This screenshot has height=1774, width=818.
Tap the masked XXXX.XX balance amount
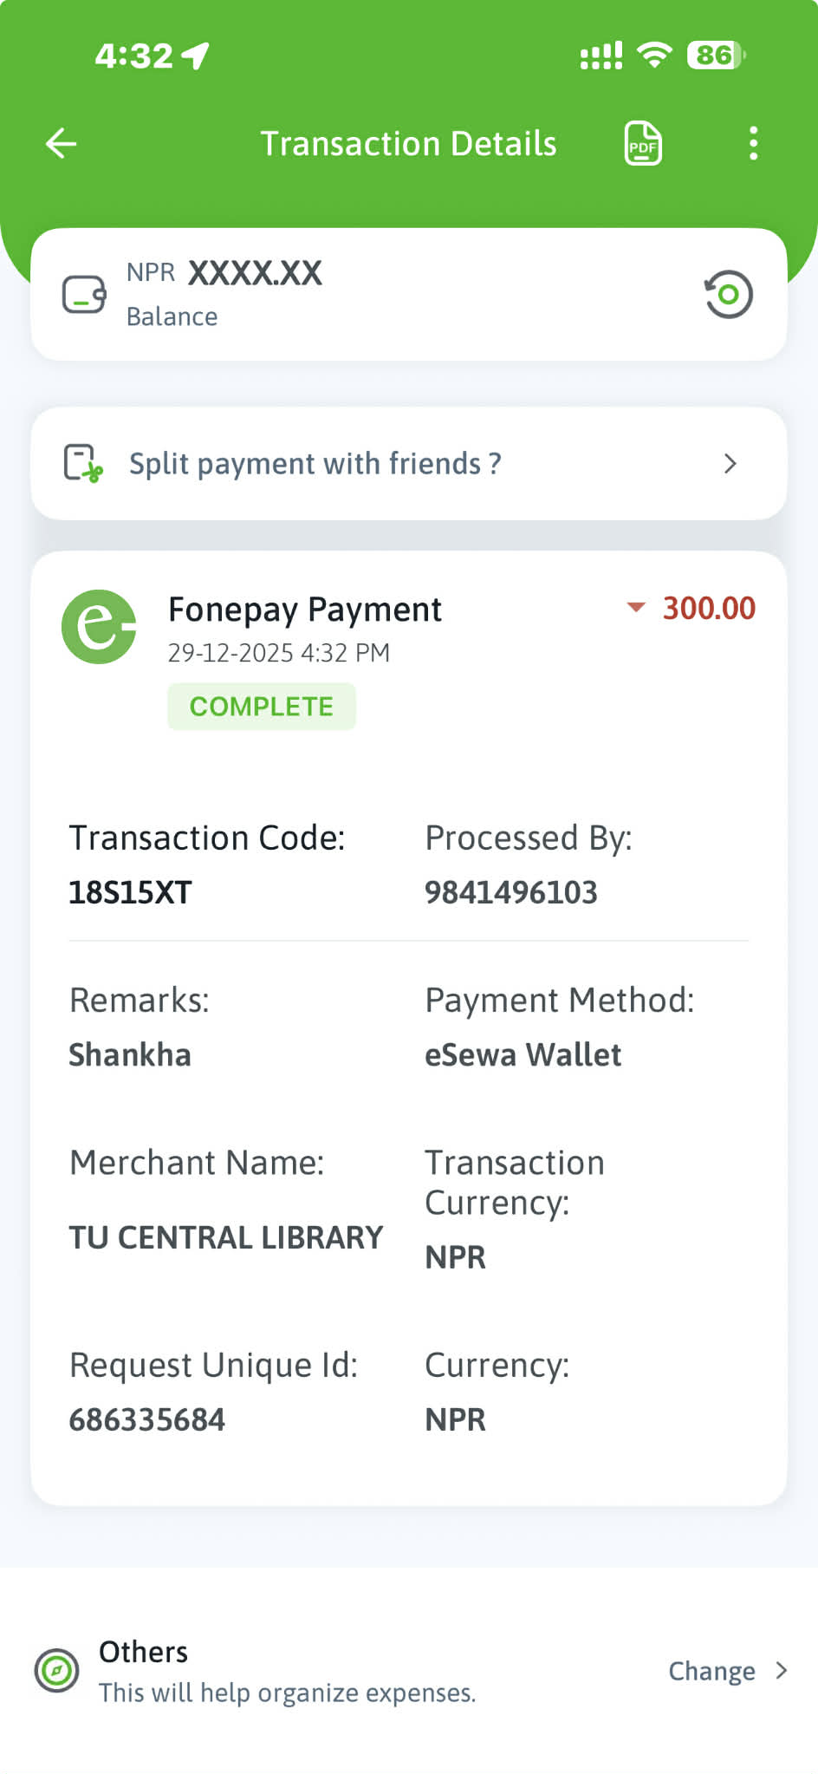pos(255,274)
